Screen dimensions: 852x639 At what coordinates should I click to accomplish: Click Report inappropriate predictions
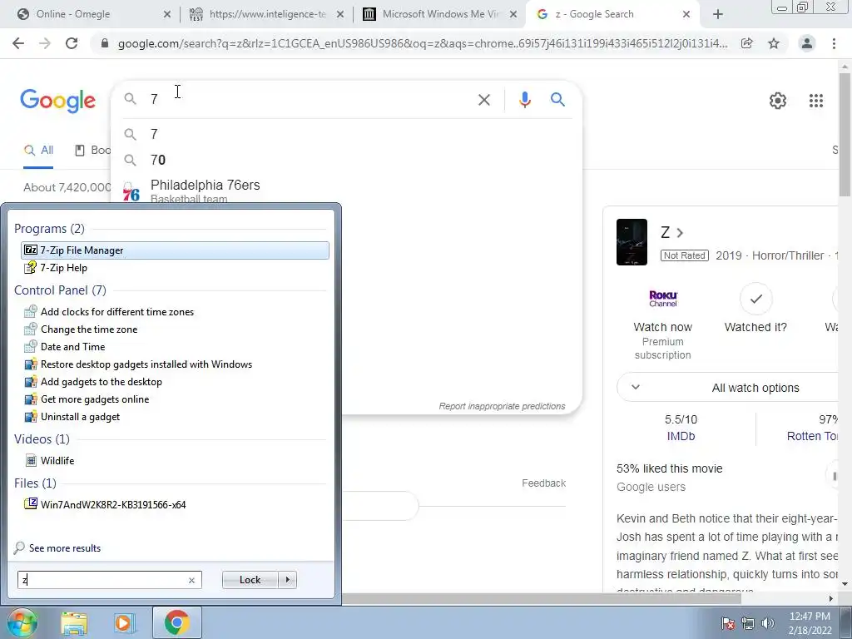tap(502, 406)
